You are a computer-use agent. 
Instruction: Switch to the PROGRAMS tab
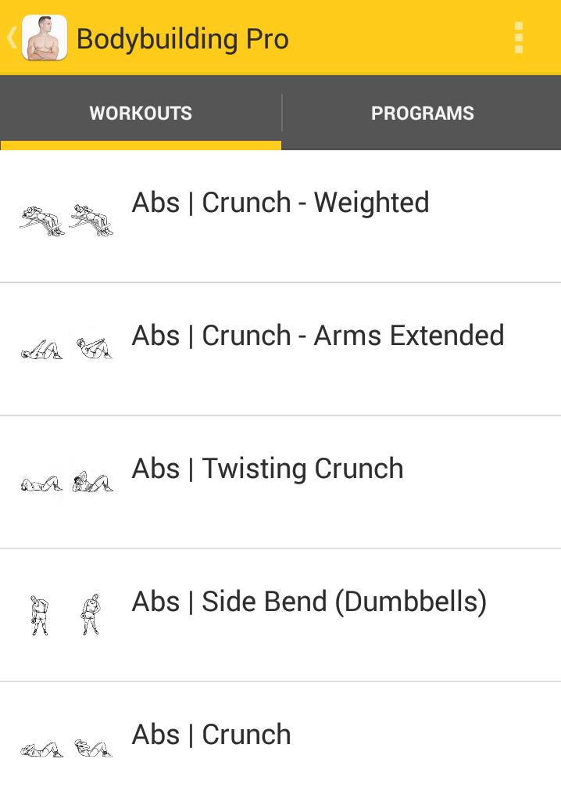422,113
